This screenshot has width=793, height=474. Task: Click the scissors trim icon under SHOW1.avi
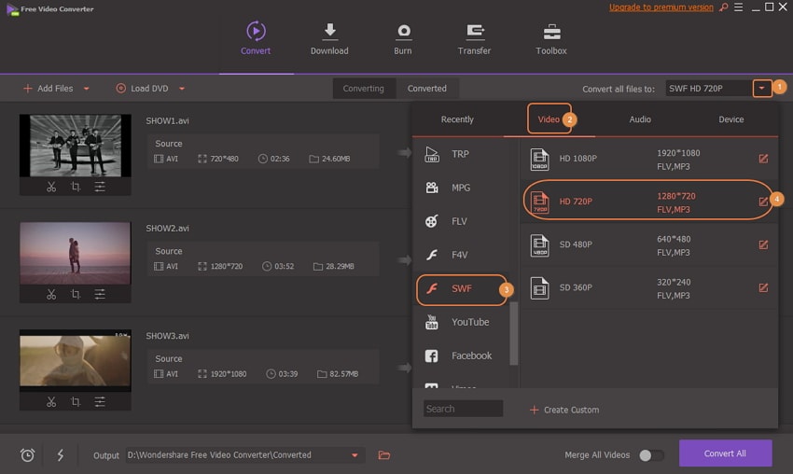tap(51, 187)
